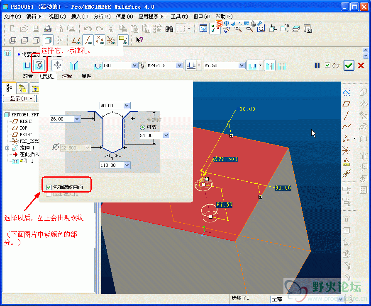Click the layer tree tab icon
371x306 pixels.
click(22, 89)
